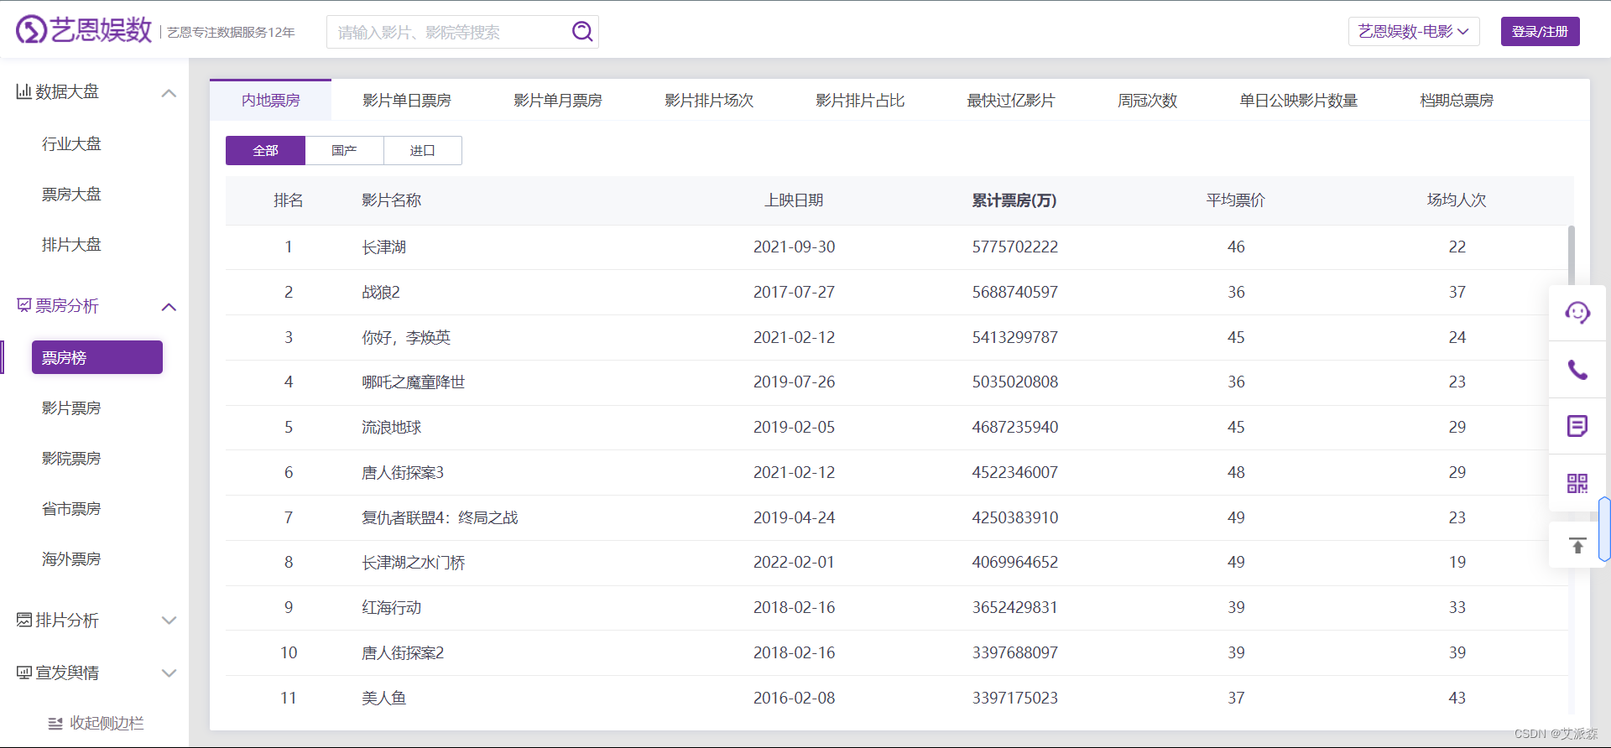This screenshot has width=1611, height=748.
Task: Open 影院票房 in the sidebar
Action: 71,459
